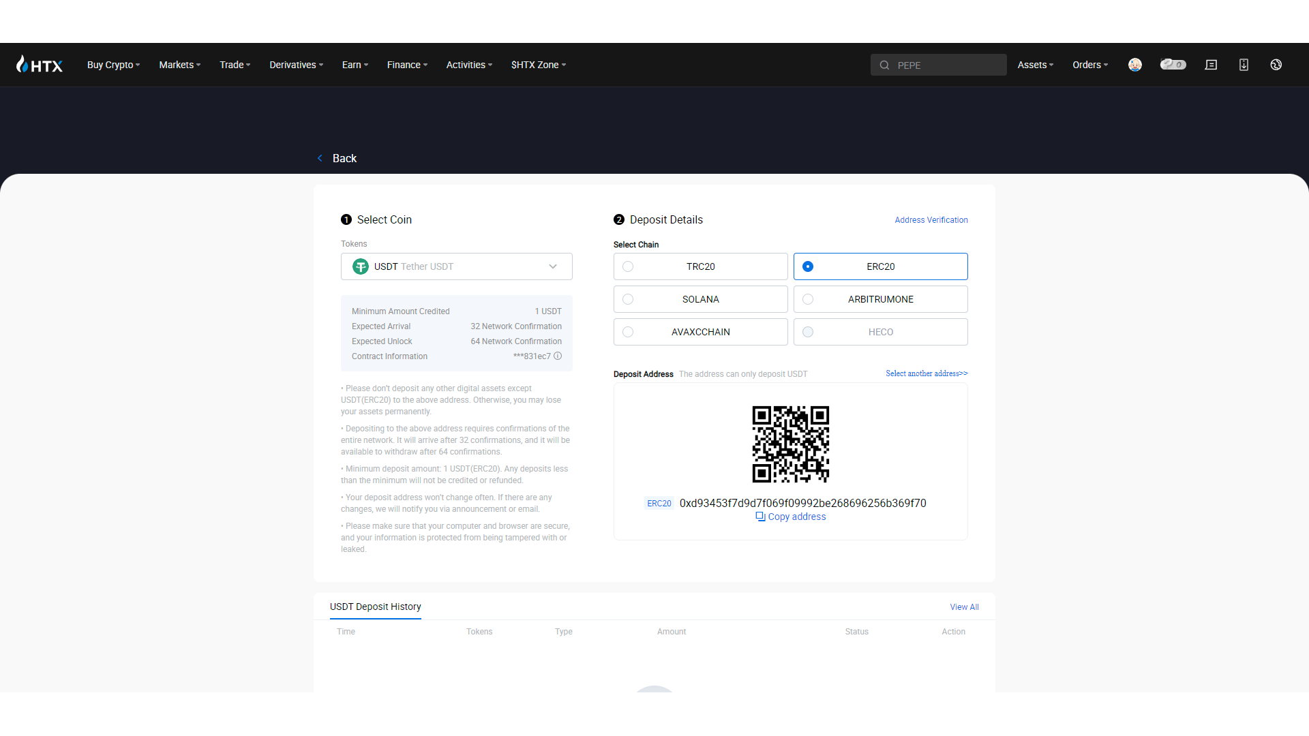This screenshot has width=1309, height=736.
Task: Click the back arrow chevron
Action: click(x=320, y=158)
